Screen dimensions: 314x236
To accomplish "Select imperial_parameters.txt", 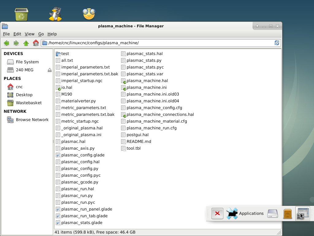I will 86,67.
